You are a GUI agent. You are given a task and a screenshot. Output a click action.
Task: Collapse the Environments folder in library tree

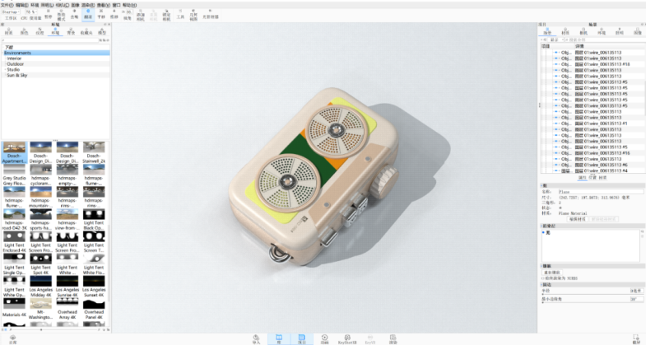pos(5,53)
